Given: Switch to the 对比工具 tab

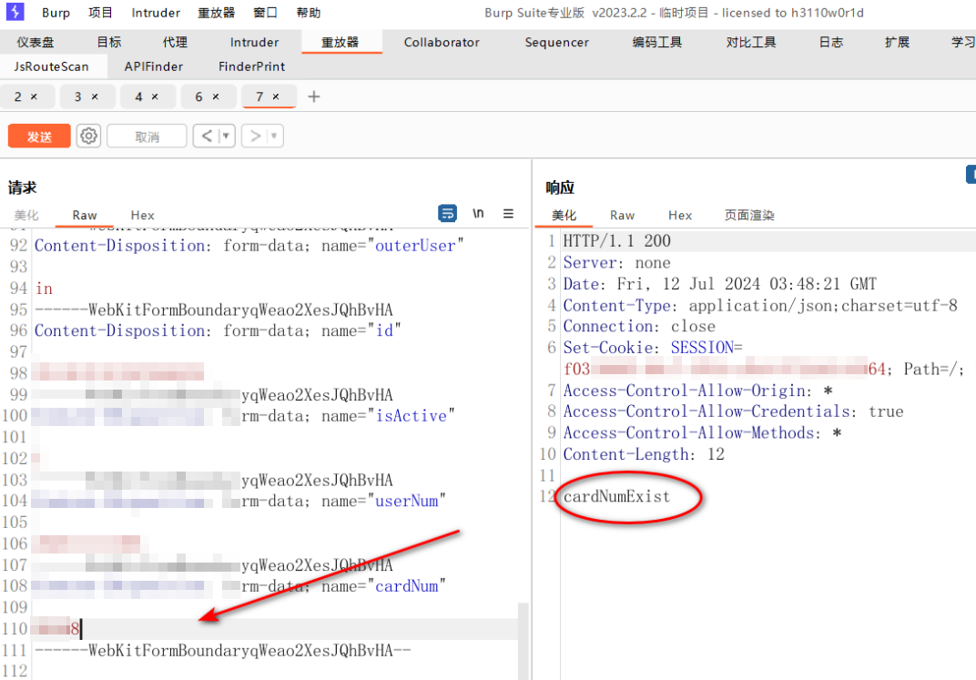Looking at the screenshot, I should tap(751, 42).
